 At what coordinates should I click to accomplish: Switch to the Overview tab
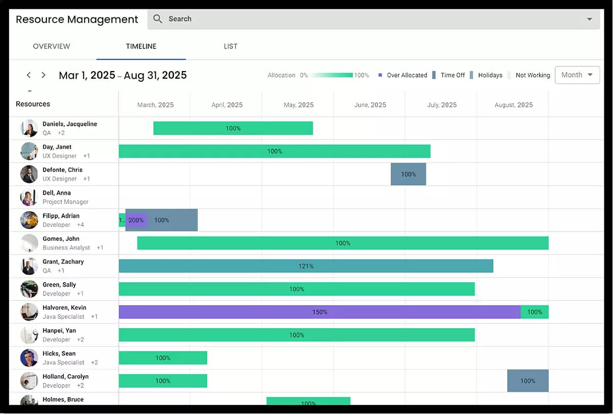pyautogui.click(x=51, y=46)
